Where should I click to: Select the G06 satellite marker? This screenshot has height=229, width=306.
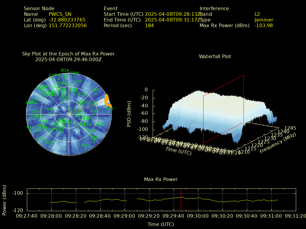point(74,77)
